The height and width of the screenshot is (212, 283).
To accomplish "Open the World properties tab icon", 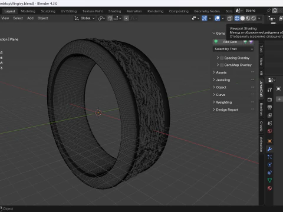I will click(269, 131).
